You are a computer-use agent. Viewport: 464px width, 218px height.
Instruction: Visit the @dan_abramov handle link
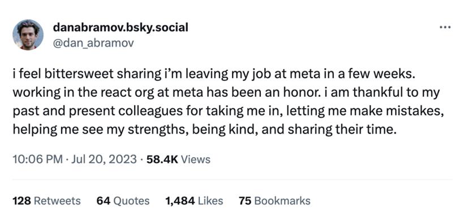(x=93, y=43)
